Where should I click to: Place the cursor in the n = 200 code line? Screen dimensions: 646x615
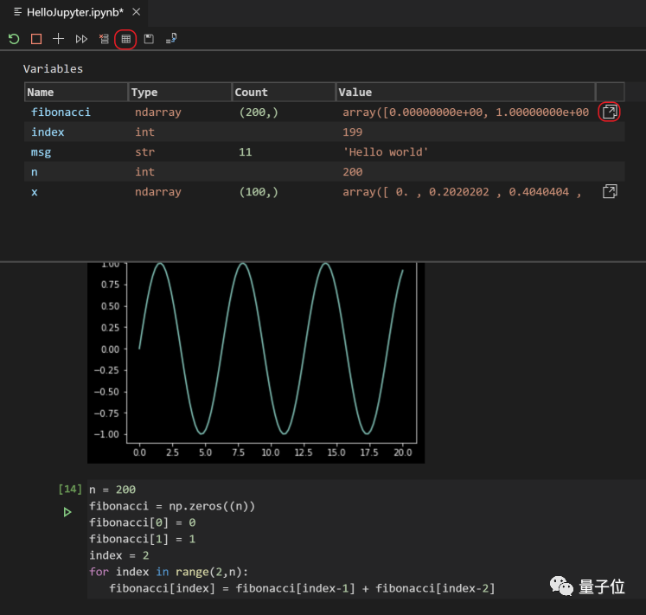tap(112, 490)
